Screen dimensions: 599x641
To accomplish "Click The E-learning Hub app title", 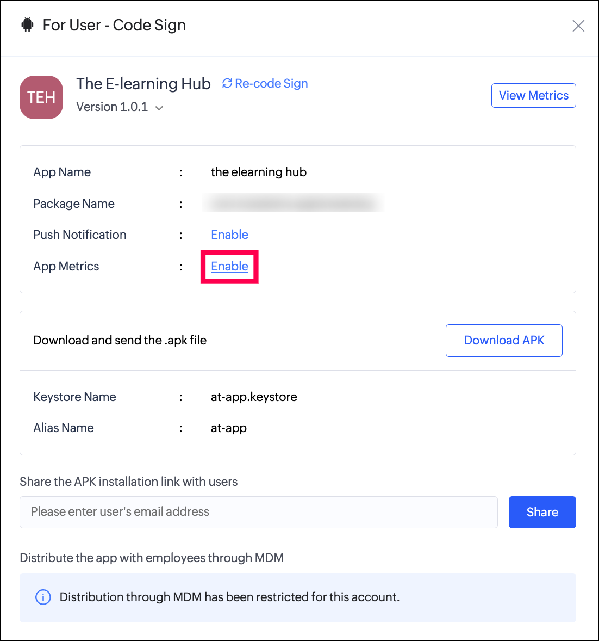I will click(143, 83).
